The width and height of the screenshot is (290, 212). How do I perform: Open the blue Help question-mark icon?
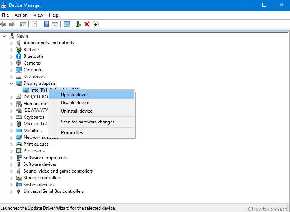[x=46, y=24]
